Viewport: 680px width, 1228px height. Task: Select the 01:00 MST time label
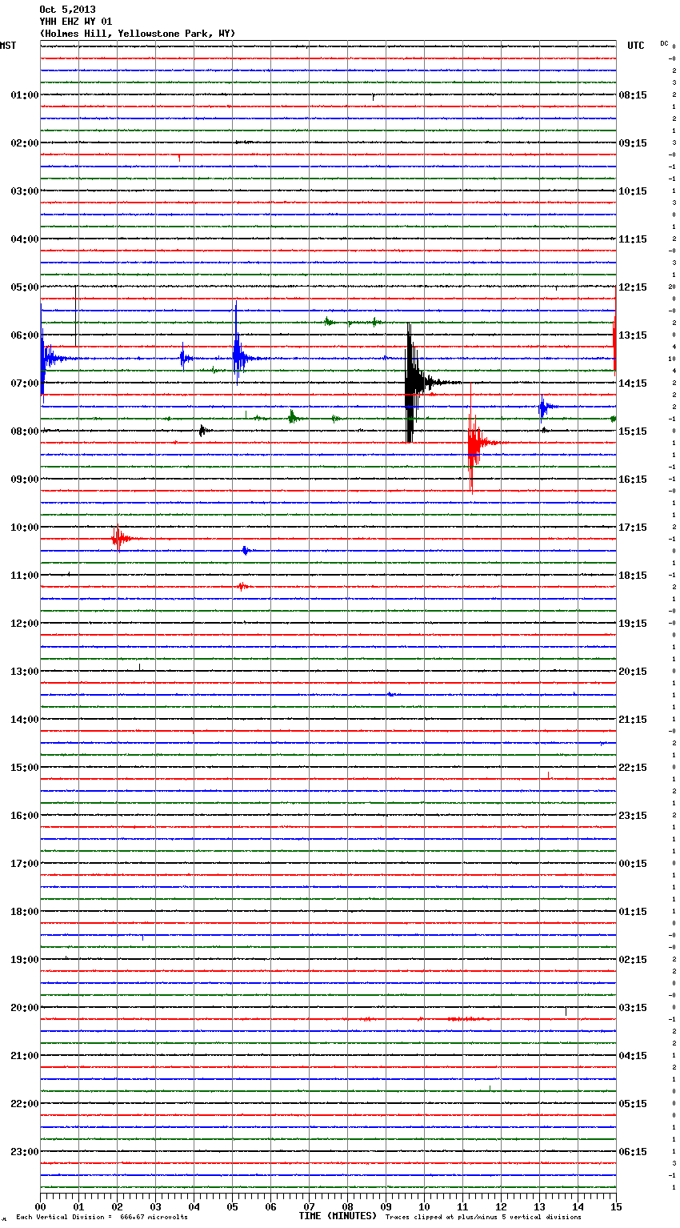tap(25, 95)
